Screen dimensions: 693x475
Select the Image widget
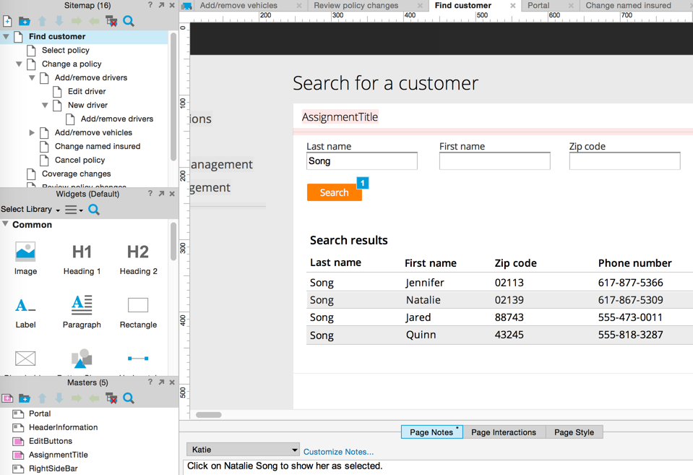(x=25, y=258)
